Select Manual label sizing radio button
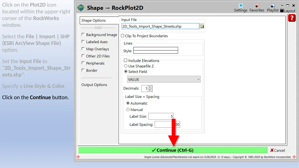 point(128,110)
